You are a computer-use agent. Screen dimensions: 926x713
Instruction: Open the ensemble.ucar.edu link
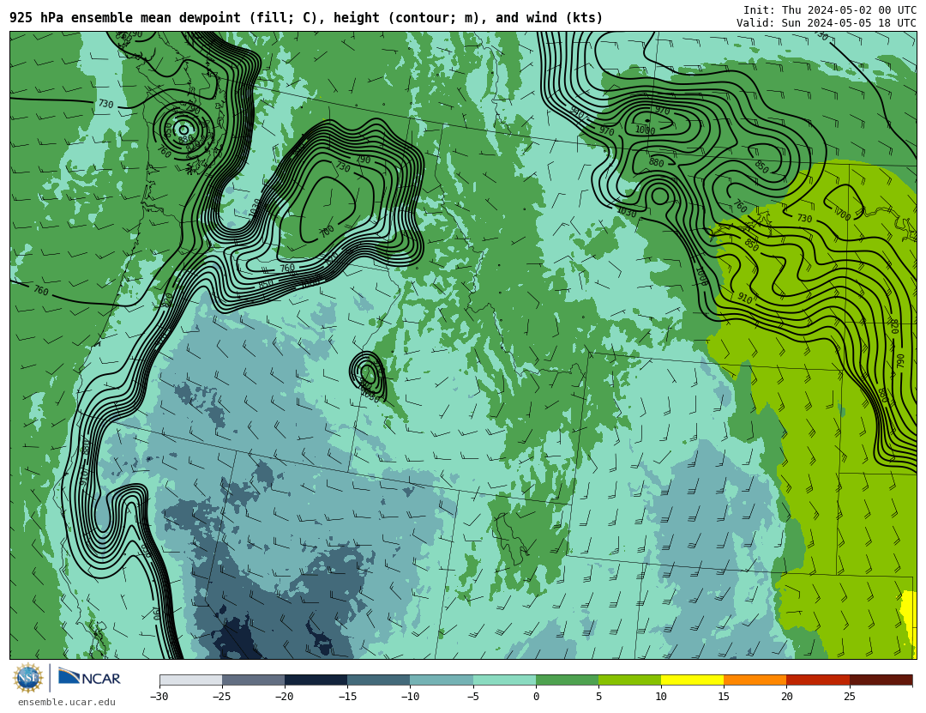click(67, 703)
